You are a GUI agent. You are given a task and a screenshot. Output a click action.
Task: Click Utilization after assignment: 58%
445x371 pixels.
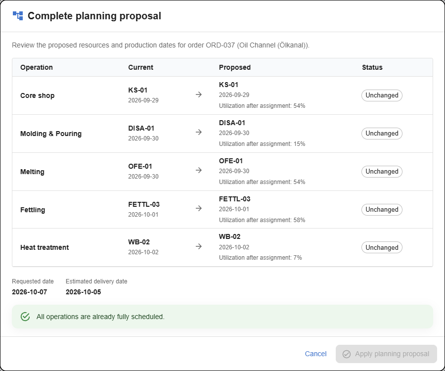(262, 220)
